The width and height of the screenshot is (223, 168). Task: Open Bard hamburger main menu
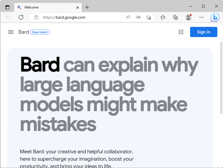pos(11,32)
